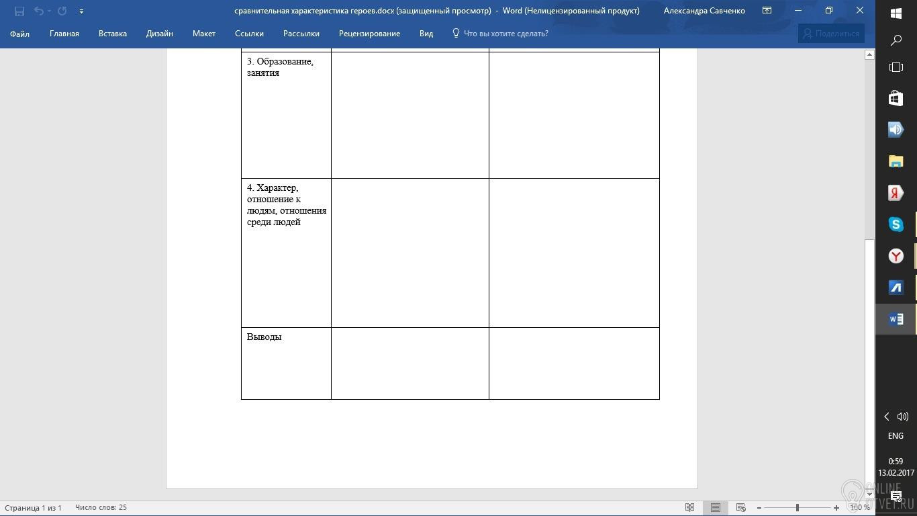Minimize the Word window
The width and height of the screenshot is (917, 516).
tap(798, 11)
